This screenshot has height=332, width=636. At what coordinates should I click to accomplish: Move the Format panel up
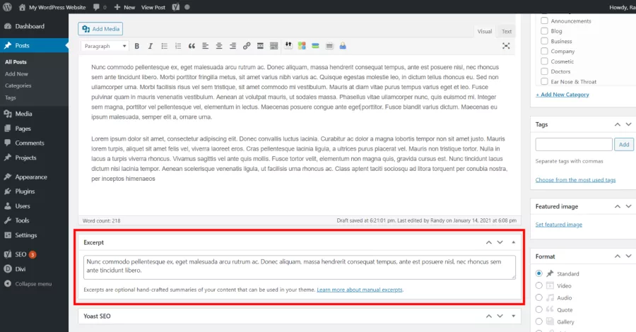(x=618, y=256)
